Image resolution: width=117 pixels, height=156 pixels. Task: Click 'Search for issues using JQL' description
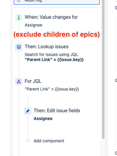click(x=51, y=54)
